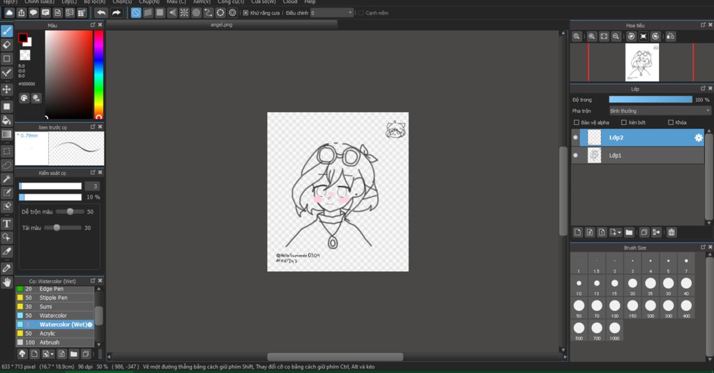
Task: Toggle the Khử răng cưa checkbox
Action: (x=246, y=13)
